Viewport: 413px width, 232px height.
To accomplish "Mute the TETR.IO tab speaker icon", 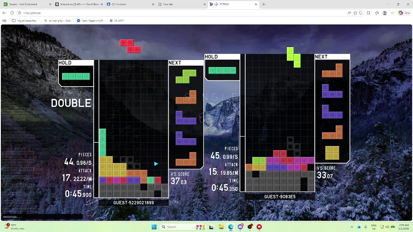I will [216, 4].
